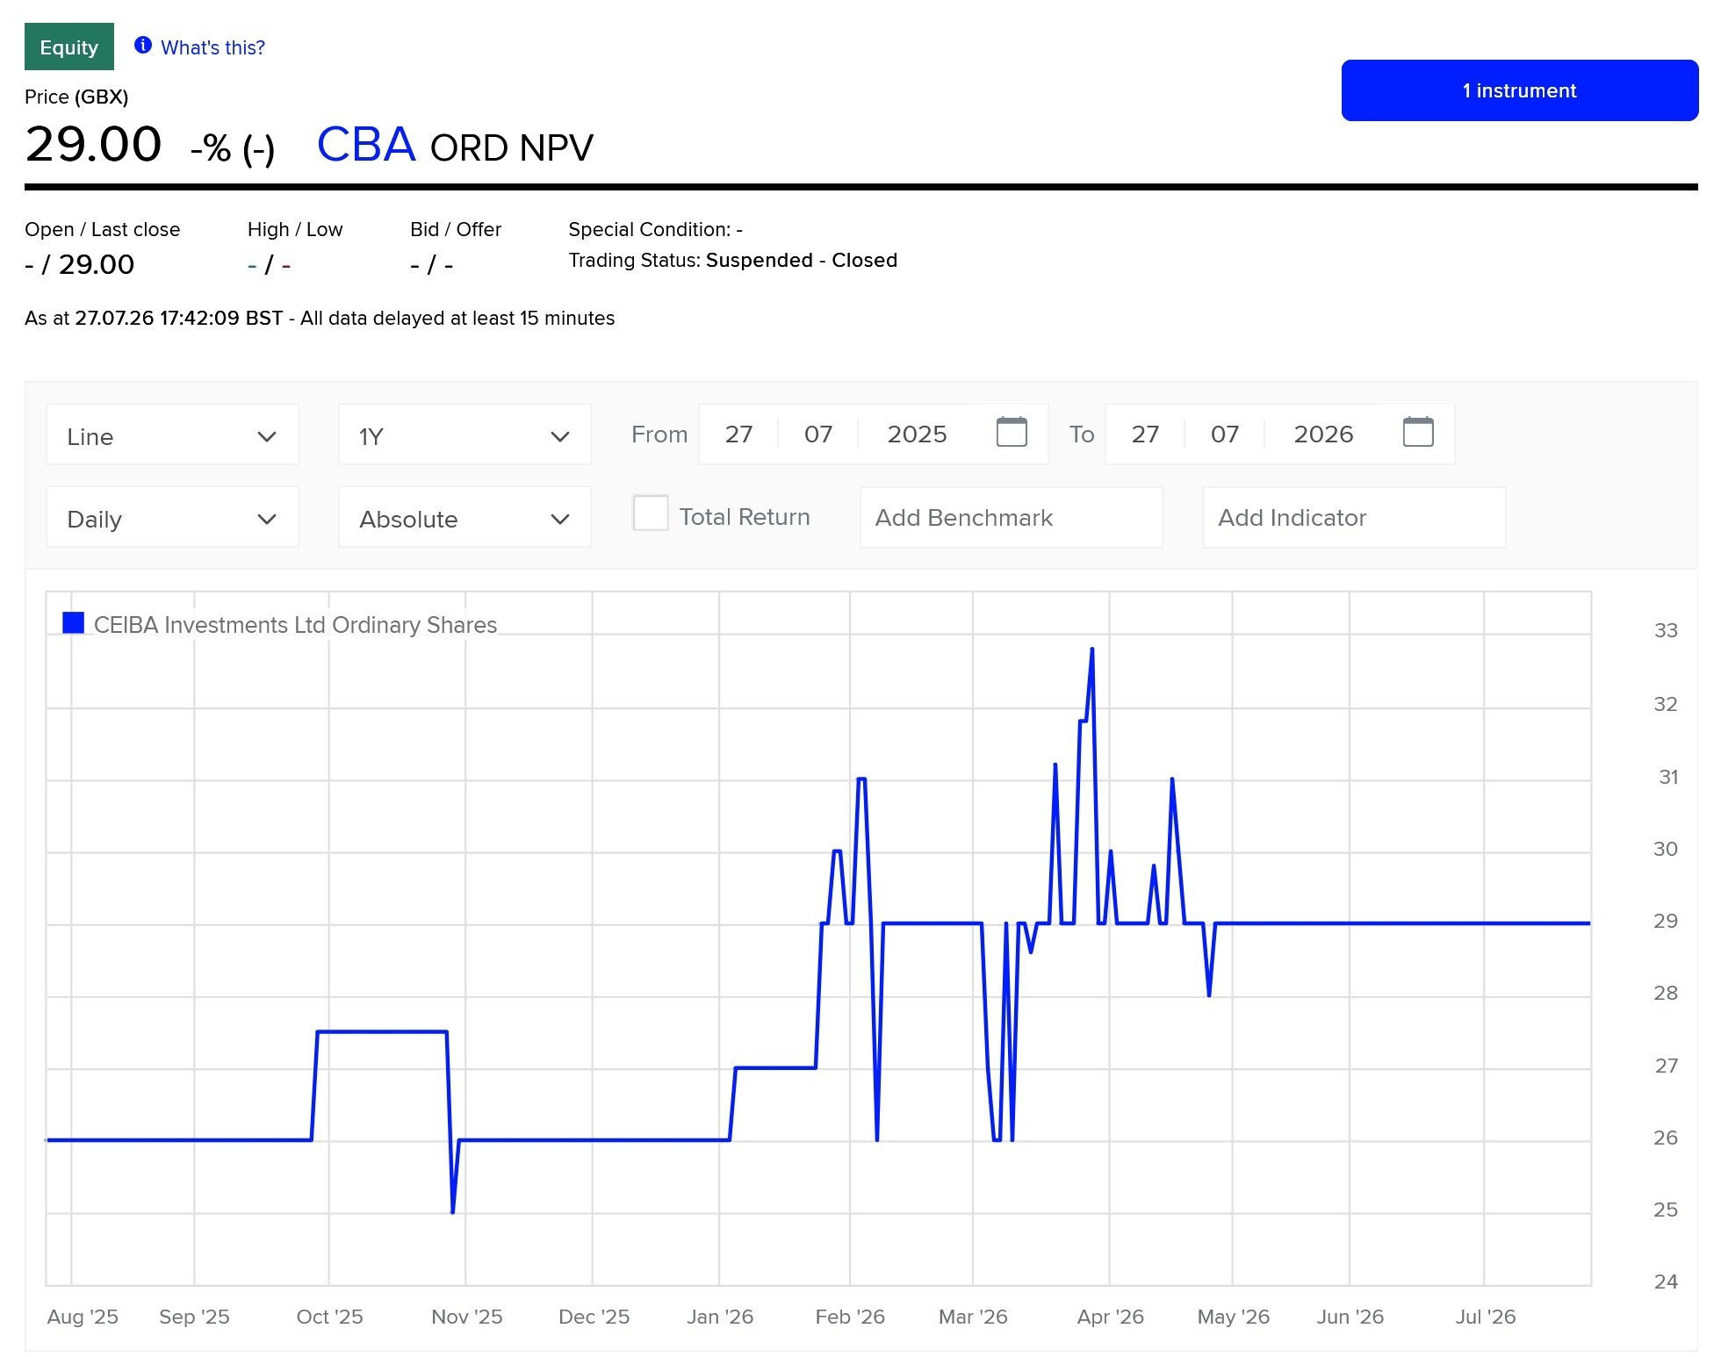The image size is (1721, 1357).
Task: Select the To year field 2026
Action: pos(1323,434)
